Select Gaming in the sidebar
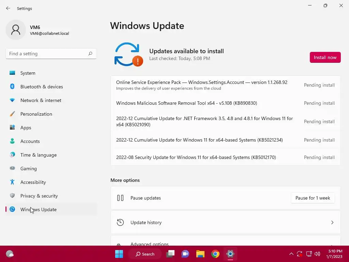Screen dimensions: 349x262 click(51, 169)
